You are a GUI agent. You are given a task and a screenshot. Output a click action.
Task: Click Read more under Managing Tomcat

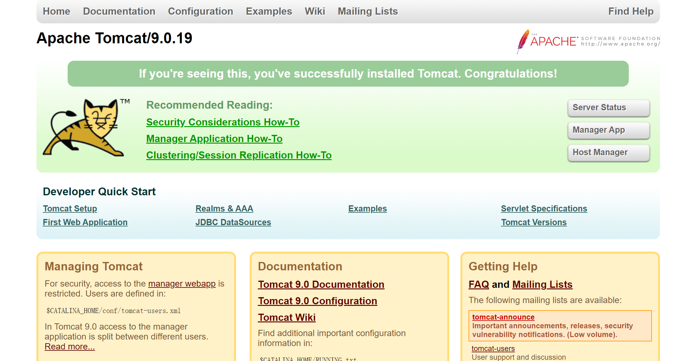pos(70,347)
